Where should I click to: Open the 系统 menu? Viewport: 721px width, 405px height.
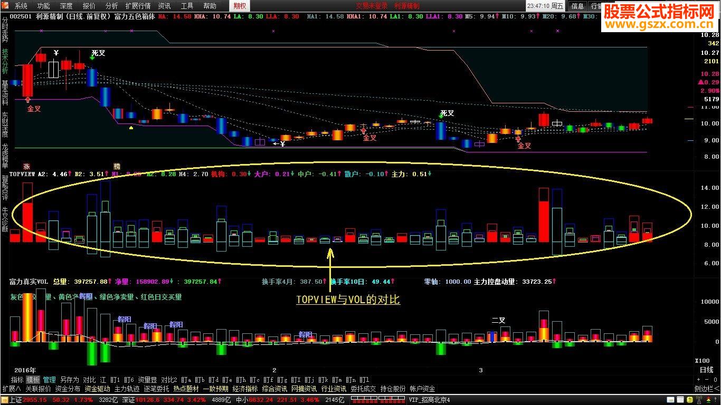click(21, 6)
